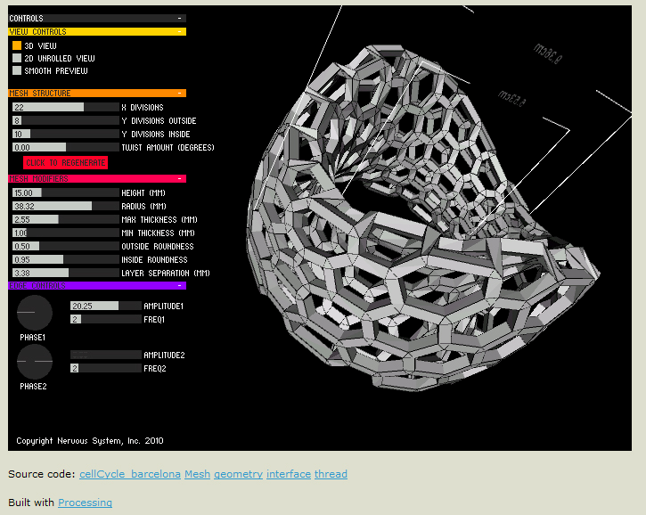The image size is (646, 515).
Task: Click the Mesh Modifiers header label
Action: 38,179
